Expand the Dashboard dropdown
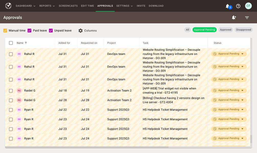Screen dimensions: 257x153 25,6
